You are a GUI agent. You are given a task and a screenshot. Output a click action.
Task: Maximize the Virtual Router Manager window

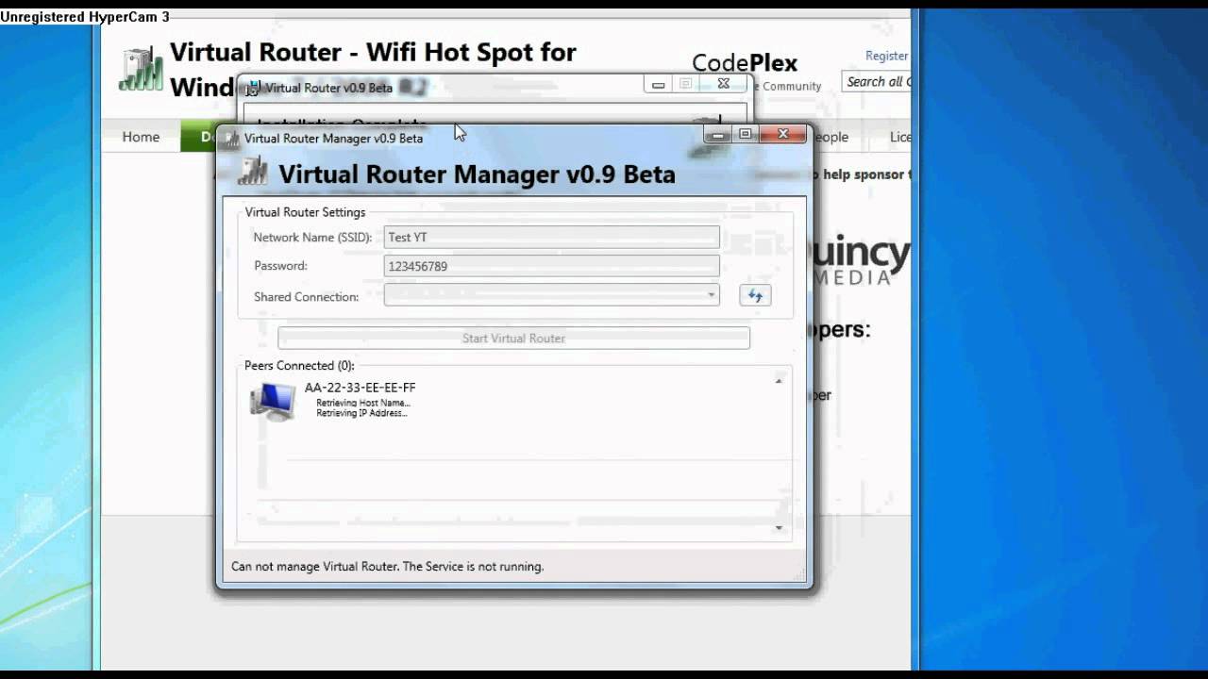[x=745, y=135]
